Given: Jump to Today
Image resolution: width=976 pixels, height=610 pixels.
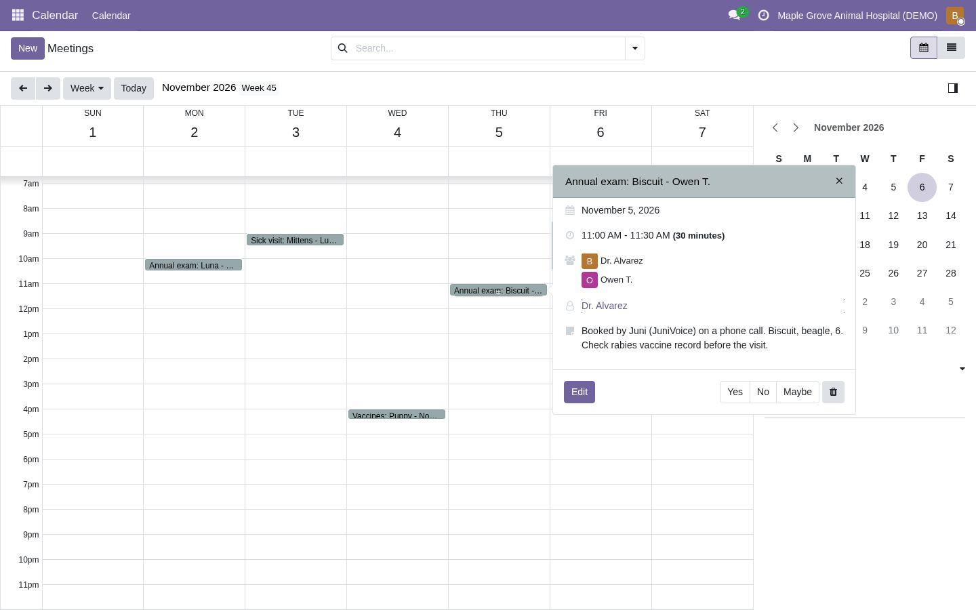Looking at the screenshot, I should click(x=134, y=88).
